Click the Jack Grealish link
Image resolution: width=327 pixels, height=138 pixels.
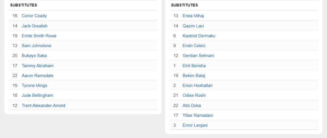(x=35, y=26)
